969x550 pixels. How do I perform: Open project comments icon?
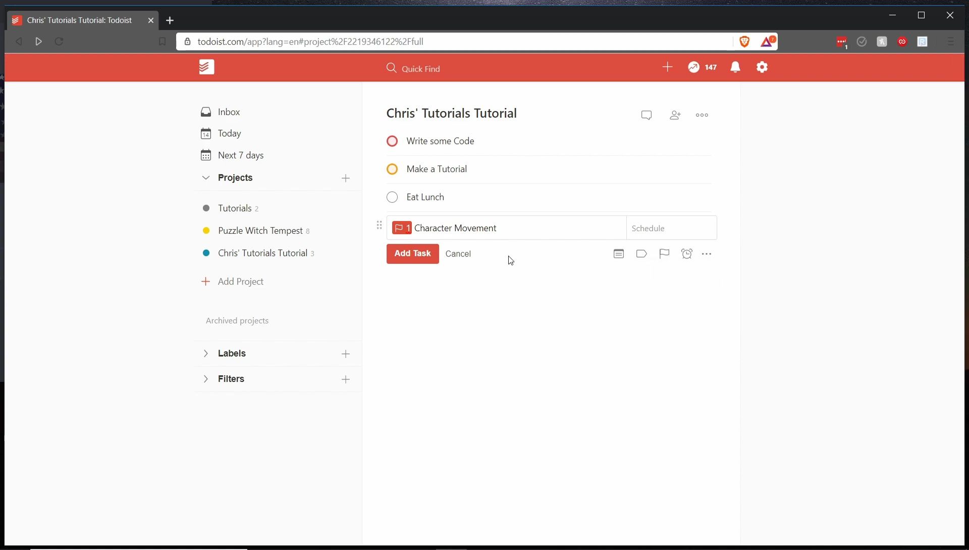coord(647,115)
